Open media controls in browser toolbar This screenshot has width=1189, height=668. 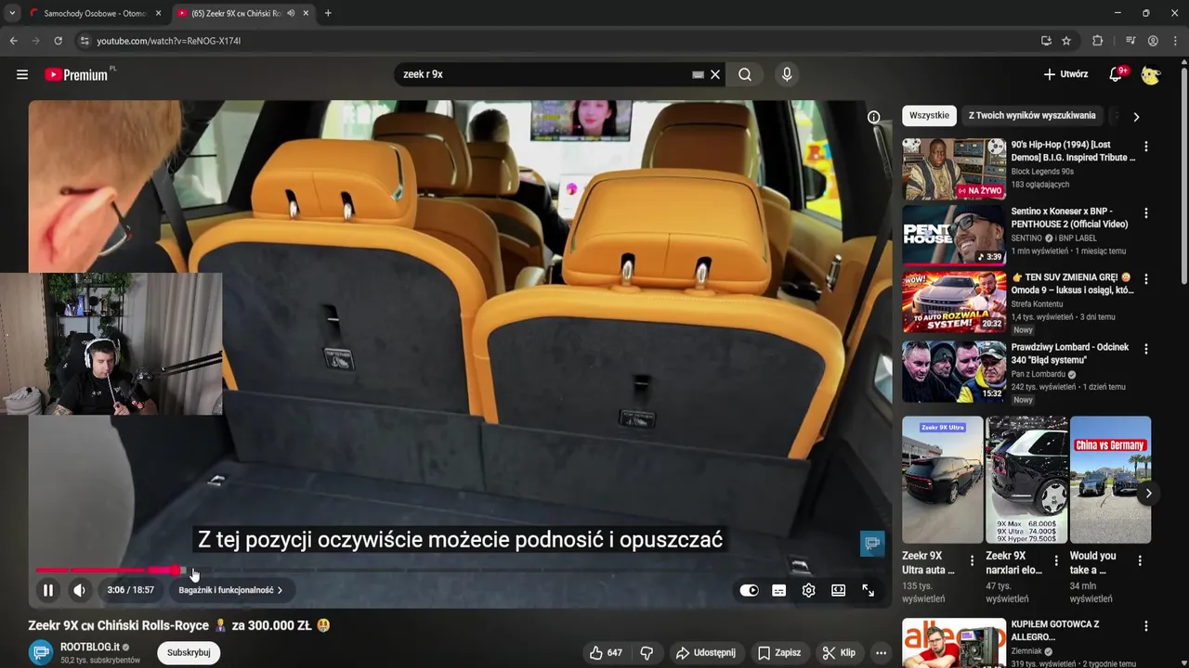(x=1130, y=41)
